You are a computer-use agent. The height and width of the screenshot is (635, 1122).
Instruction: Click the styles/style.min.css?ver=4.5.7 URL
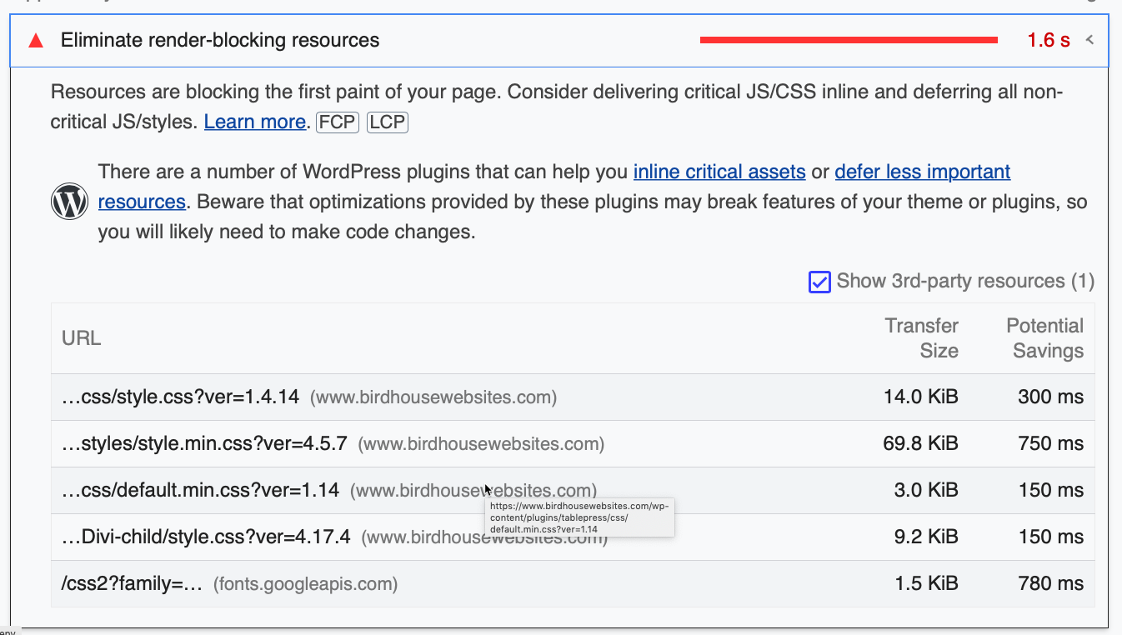[204, 443]
